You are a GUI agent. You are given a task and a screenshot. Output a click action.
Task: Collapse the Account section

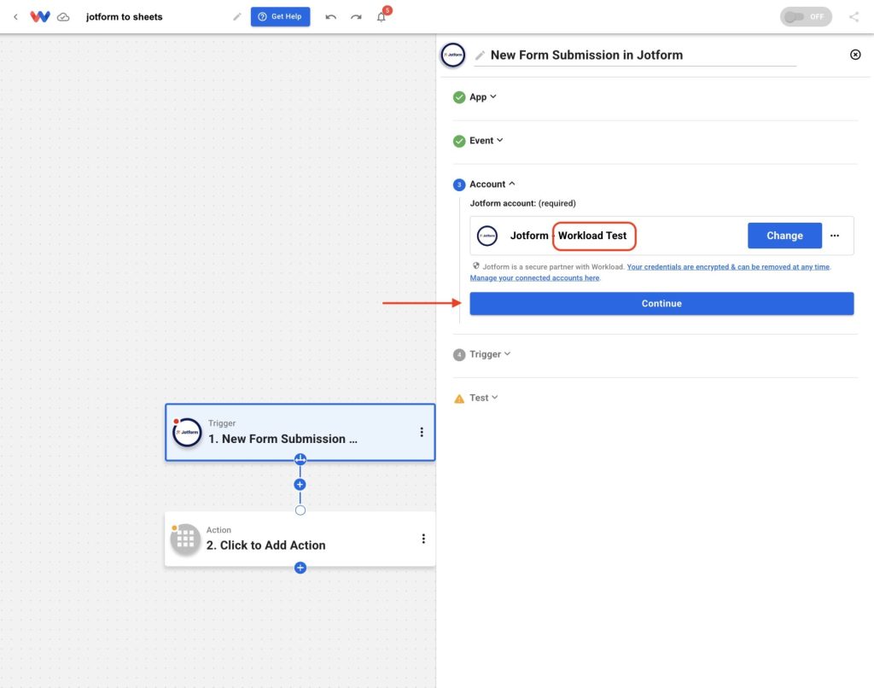click(492, 184)
